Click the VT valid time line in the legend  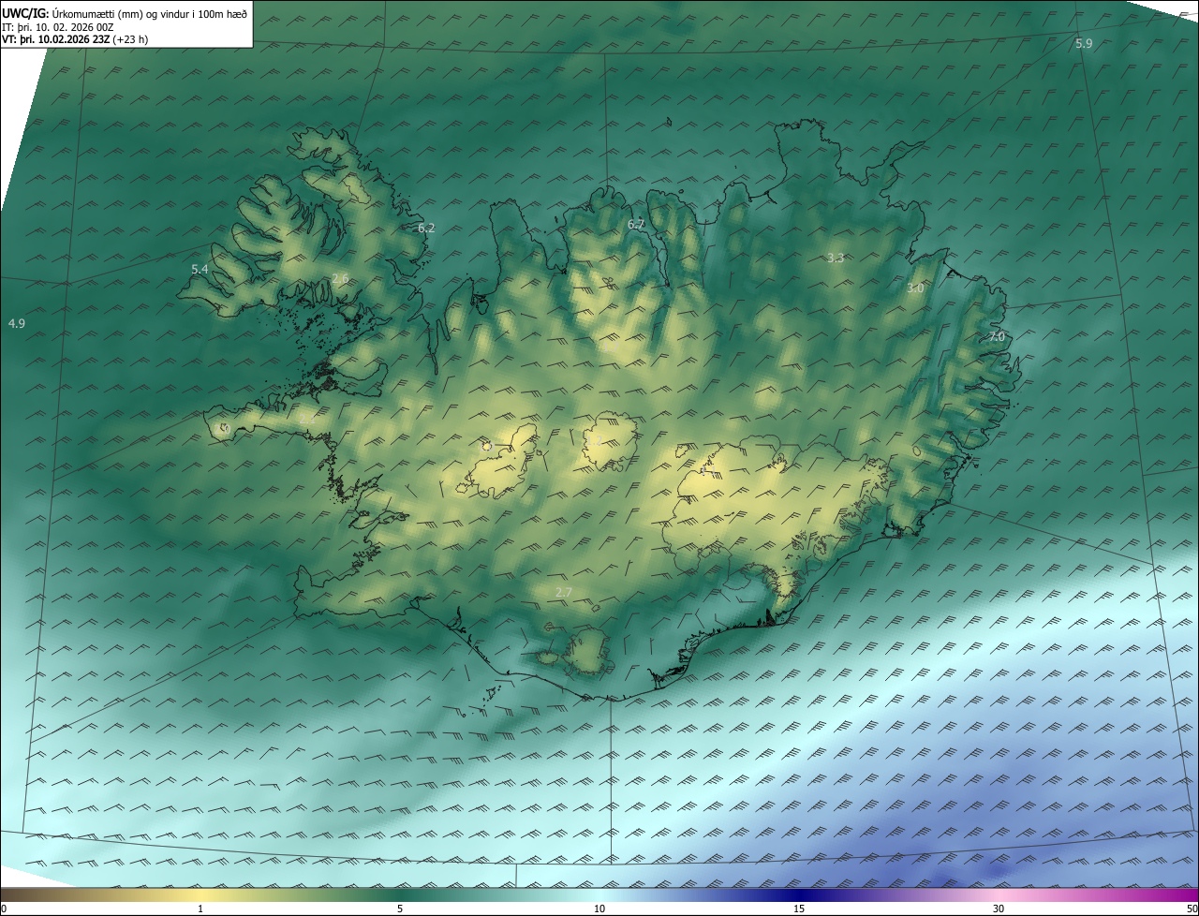click(75, 39)
